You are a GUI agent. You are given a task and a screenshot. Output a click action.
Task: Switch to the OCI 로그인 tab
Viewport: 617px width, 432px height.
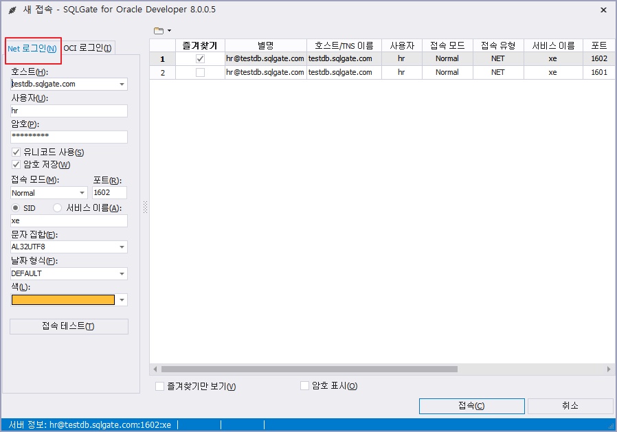pyautogui.click(x=87, y=47)
